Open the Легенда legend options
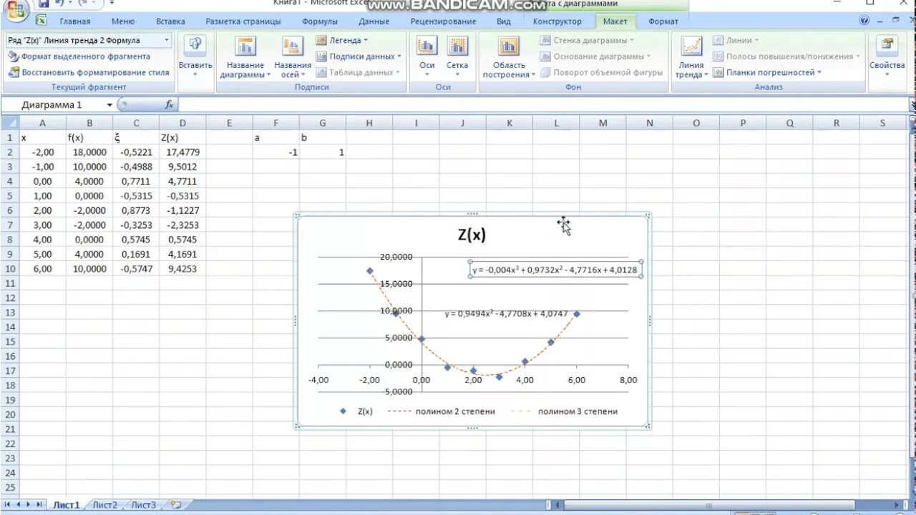Viewport: 916px width, 515px height. tap(342, 41)
